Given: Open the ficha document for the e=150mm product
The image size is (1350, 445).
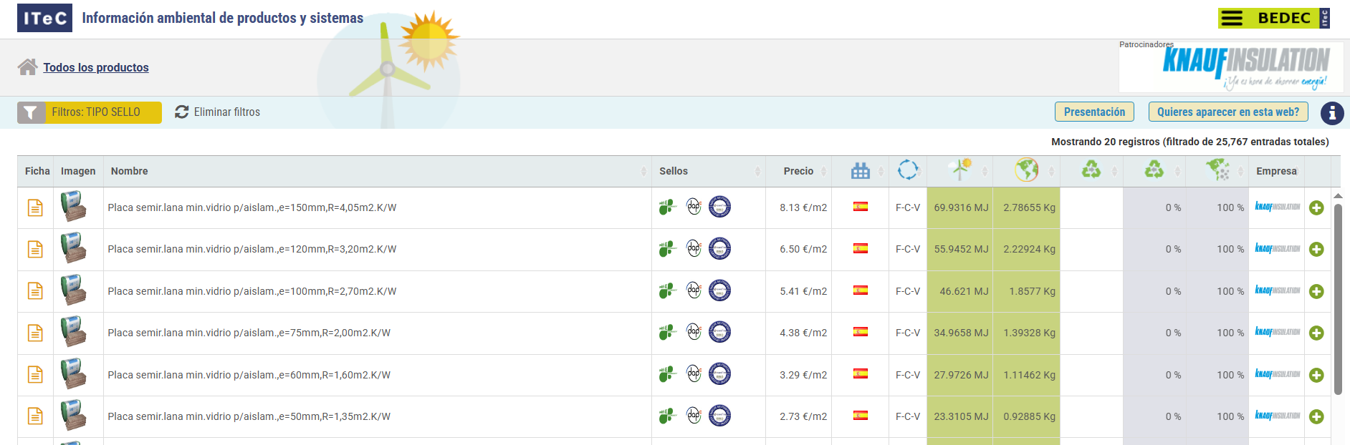Looking at the screenshot, I should coord(35,208).
